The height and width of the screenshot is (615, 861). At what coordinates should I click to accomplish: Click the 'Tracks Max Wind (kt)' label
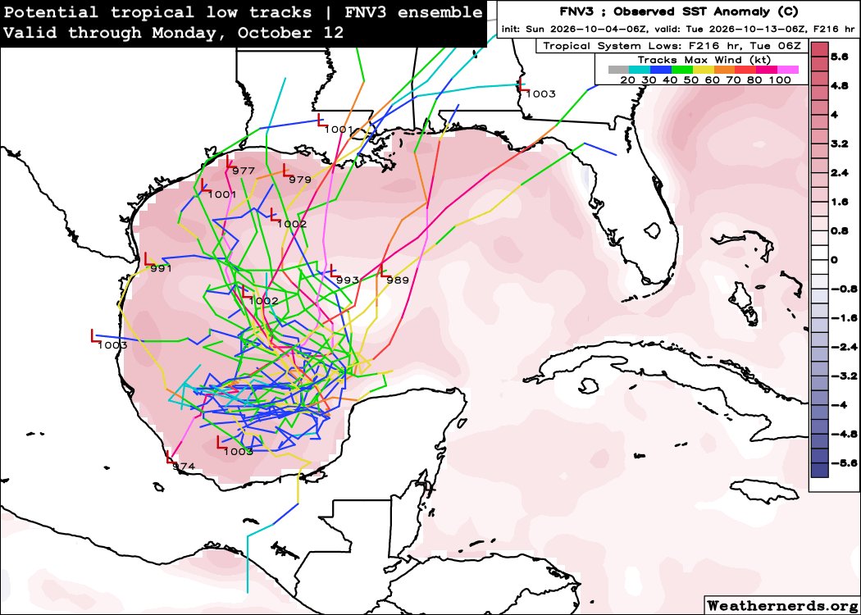click(704, 60)
